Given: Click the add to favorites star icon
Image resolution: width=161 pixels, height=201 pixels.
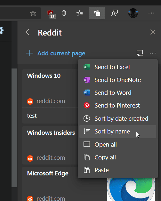Looking at the screenshot, I should 33,13.
